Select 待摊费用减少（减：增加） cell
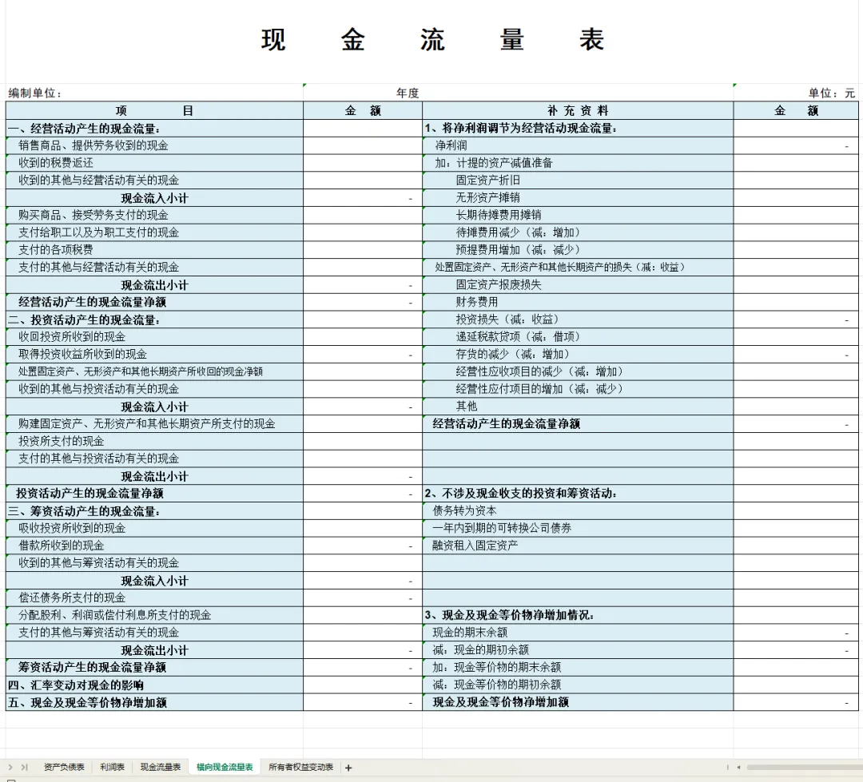The height and width of the screenshot is (782, 863). [x=578, y=232]
